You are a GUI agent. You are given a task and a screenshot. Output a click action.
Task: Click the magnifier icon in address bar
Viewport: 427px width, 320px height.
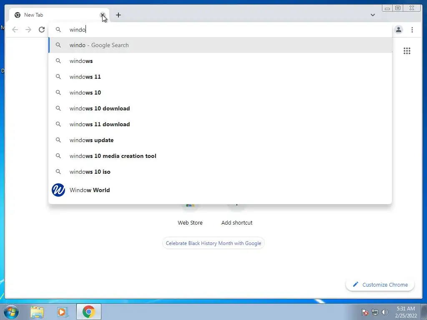pos(58,30)
